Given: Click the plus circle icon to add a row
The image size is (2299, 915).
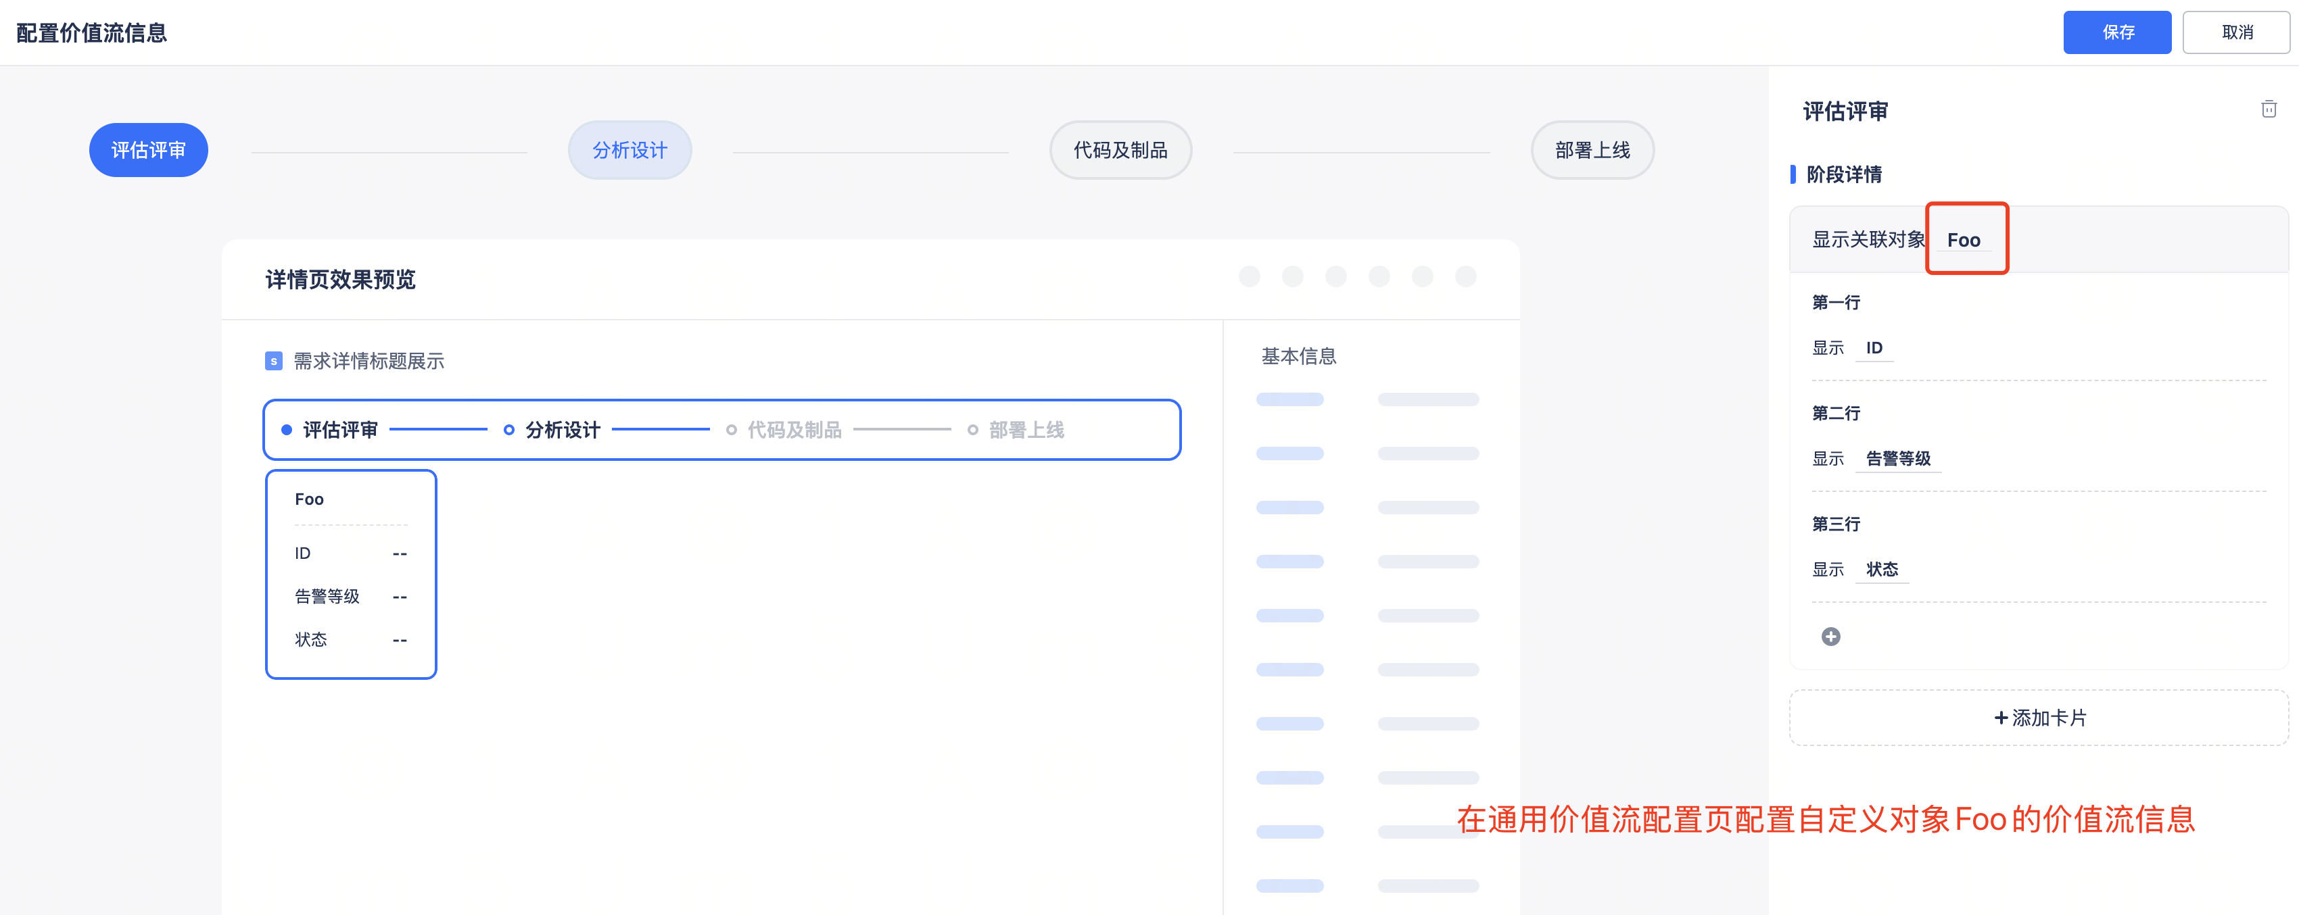Looking at the screenshot, I should pyautogui.click(x=1830, y=636).
